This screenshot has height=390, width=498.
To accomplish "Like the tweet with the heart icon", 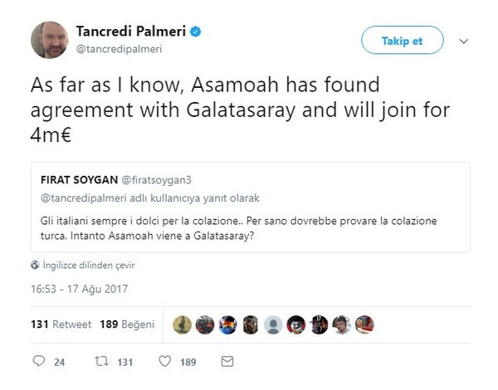I will tap(165, 361).
